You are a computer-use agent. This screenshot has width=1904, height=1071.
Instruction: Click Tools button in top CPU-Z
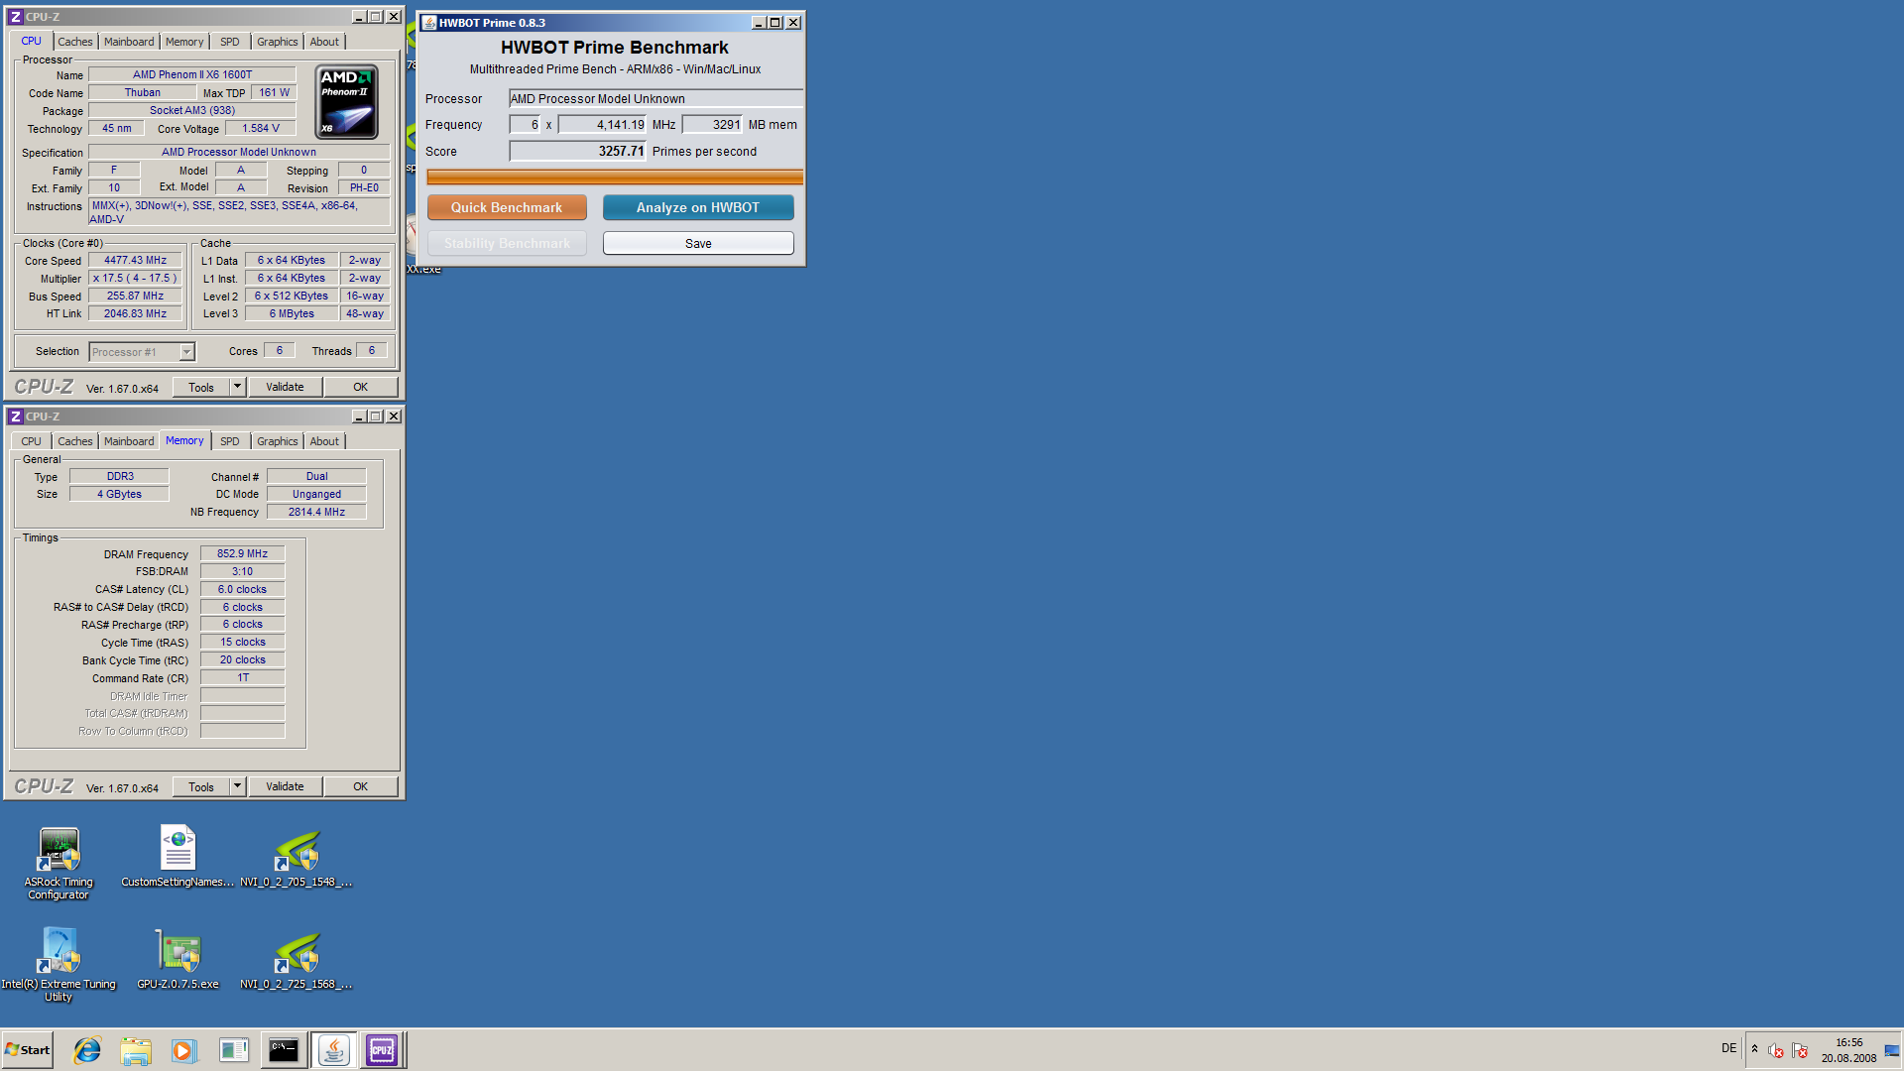tap(201, 387)
